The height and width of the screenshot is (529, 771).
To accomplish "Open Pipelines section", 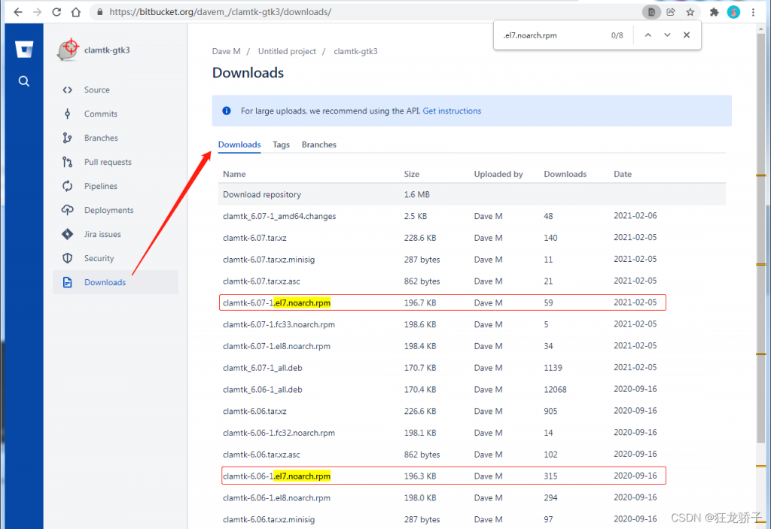I will (x=100, y=187).
